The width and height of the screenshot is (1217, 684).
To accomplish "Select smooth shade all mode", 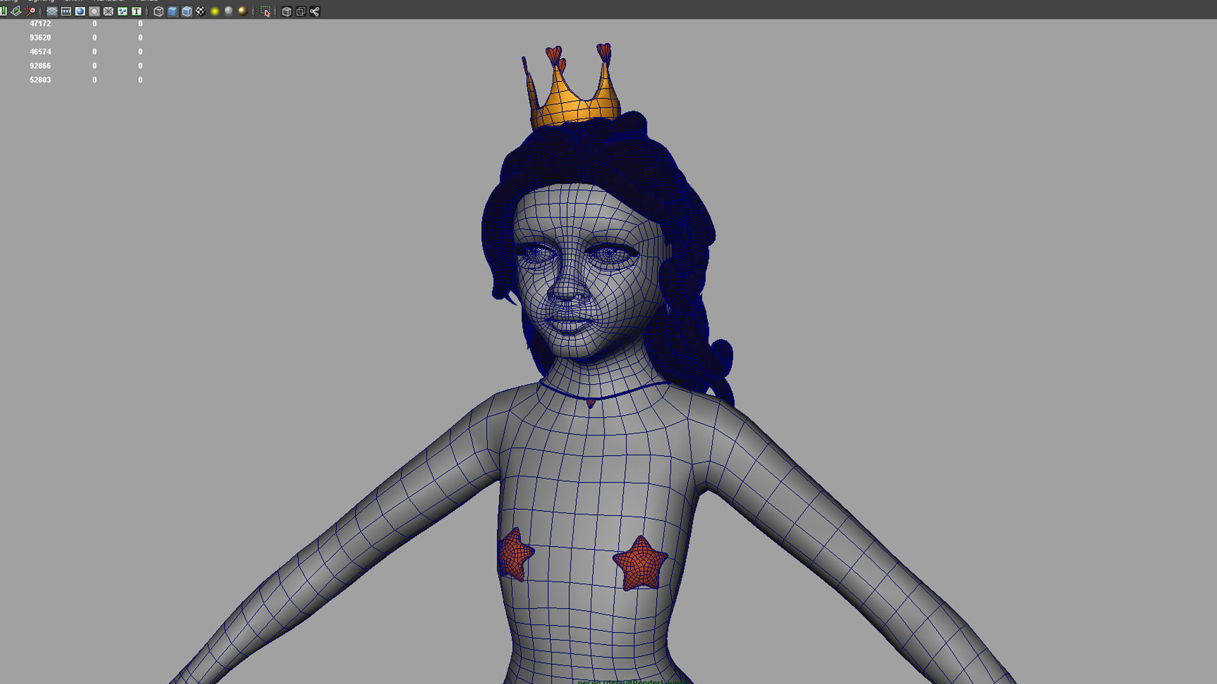I will click(172, 11).
